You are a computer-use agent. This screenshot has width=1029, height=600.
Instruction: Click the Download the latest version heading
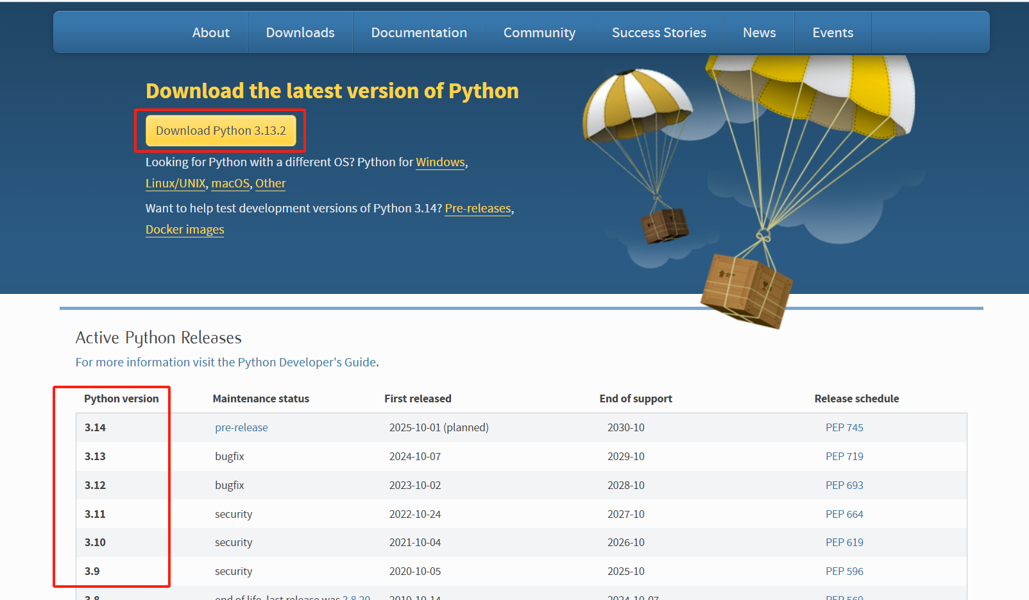click(x=332, y=91)
